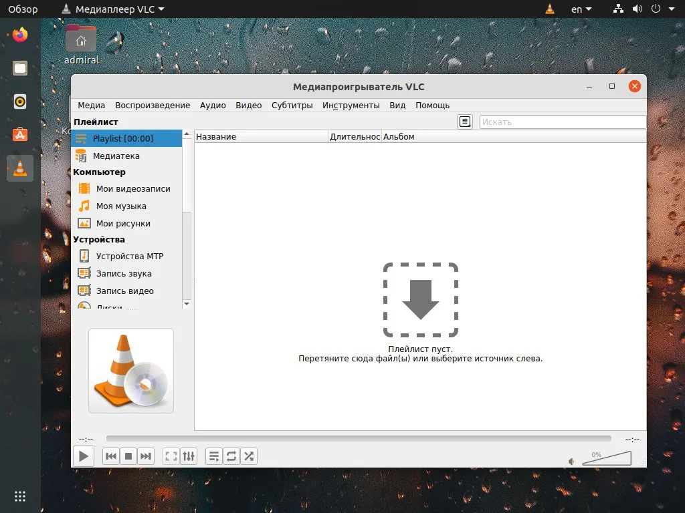Select Запись звука source

point(124,273)
